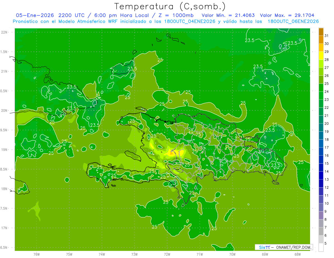Click the legend value "14"
The image size is (334, 258).
tap(327, 171)
